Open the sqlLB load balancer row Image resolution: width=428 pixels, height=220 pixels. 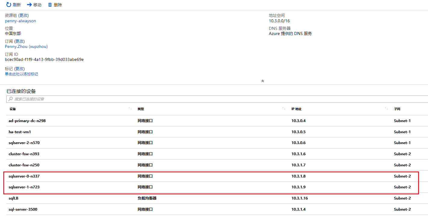(x=14, y=198)
